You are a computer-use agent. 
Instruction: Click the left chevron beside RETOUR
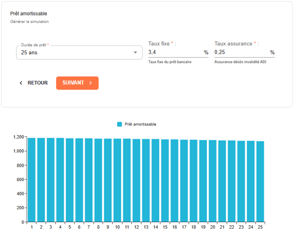point(21,83)
